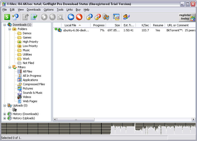Open the Buy menu

(78, 10)
